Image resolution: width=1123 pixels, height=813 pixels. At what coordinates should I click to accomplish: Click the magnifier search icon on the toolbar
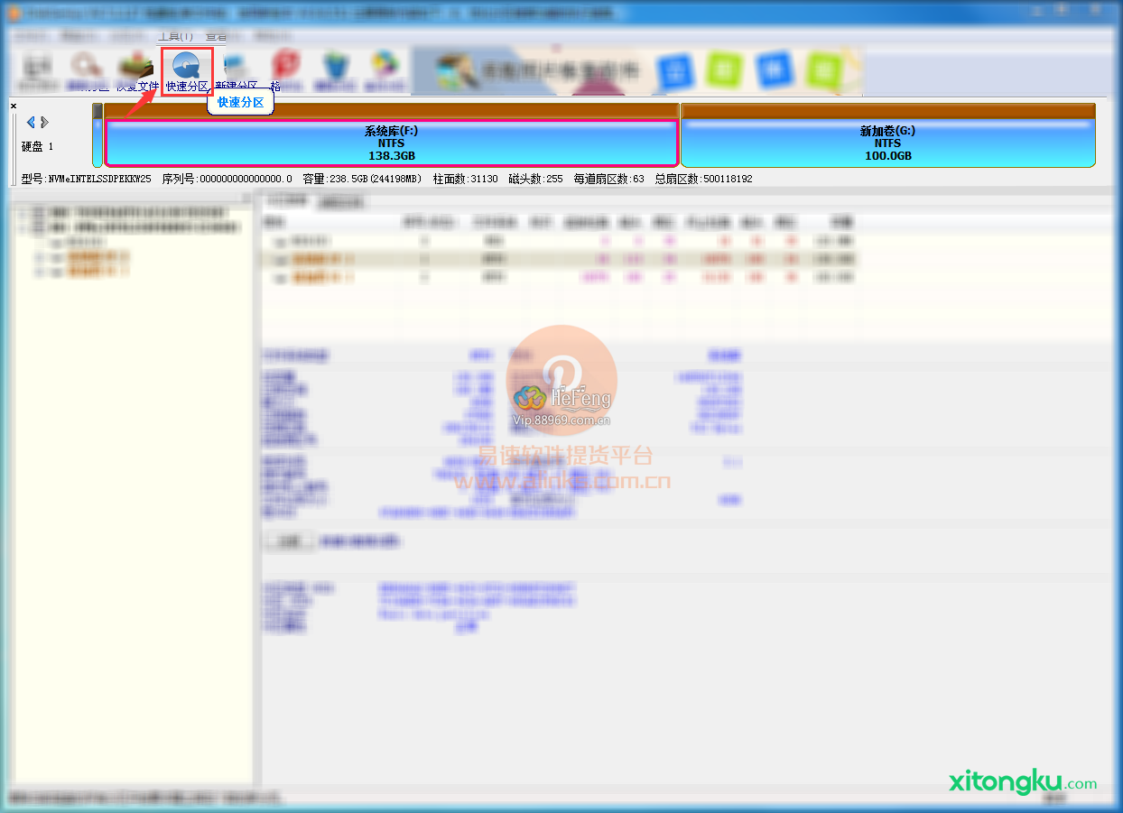click(86, 63)
